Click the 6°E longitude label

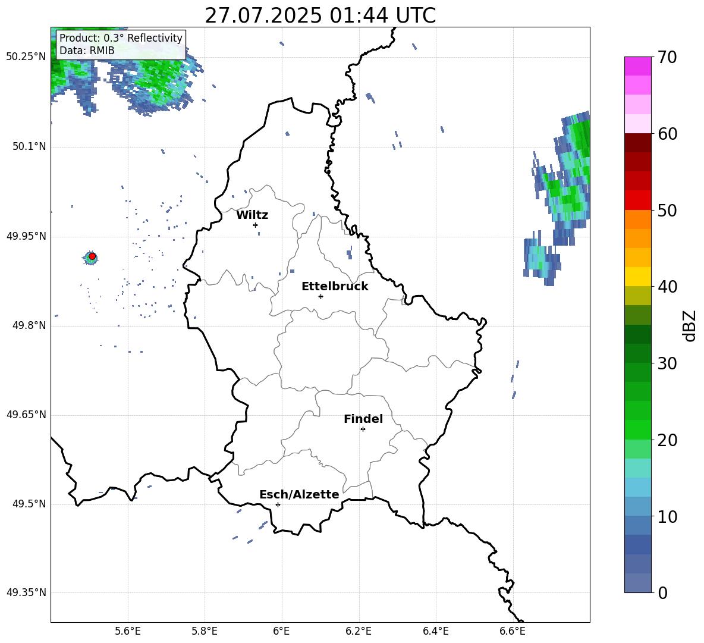coord(281,631)
